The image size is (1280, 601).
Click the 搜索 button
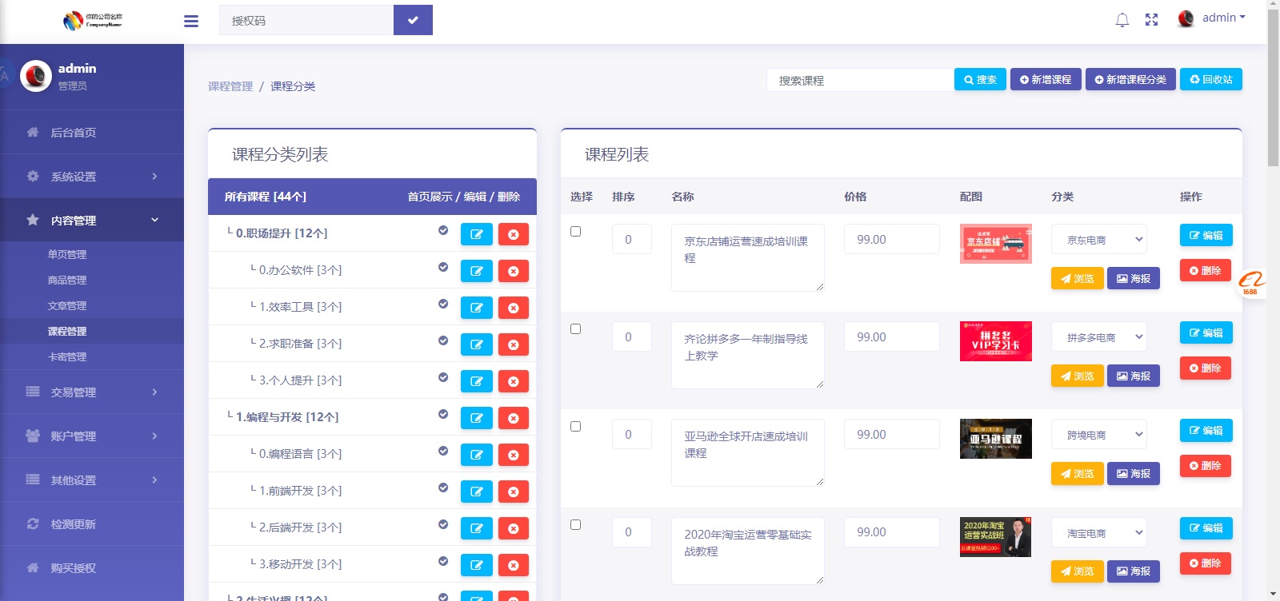coord(980,79)
